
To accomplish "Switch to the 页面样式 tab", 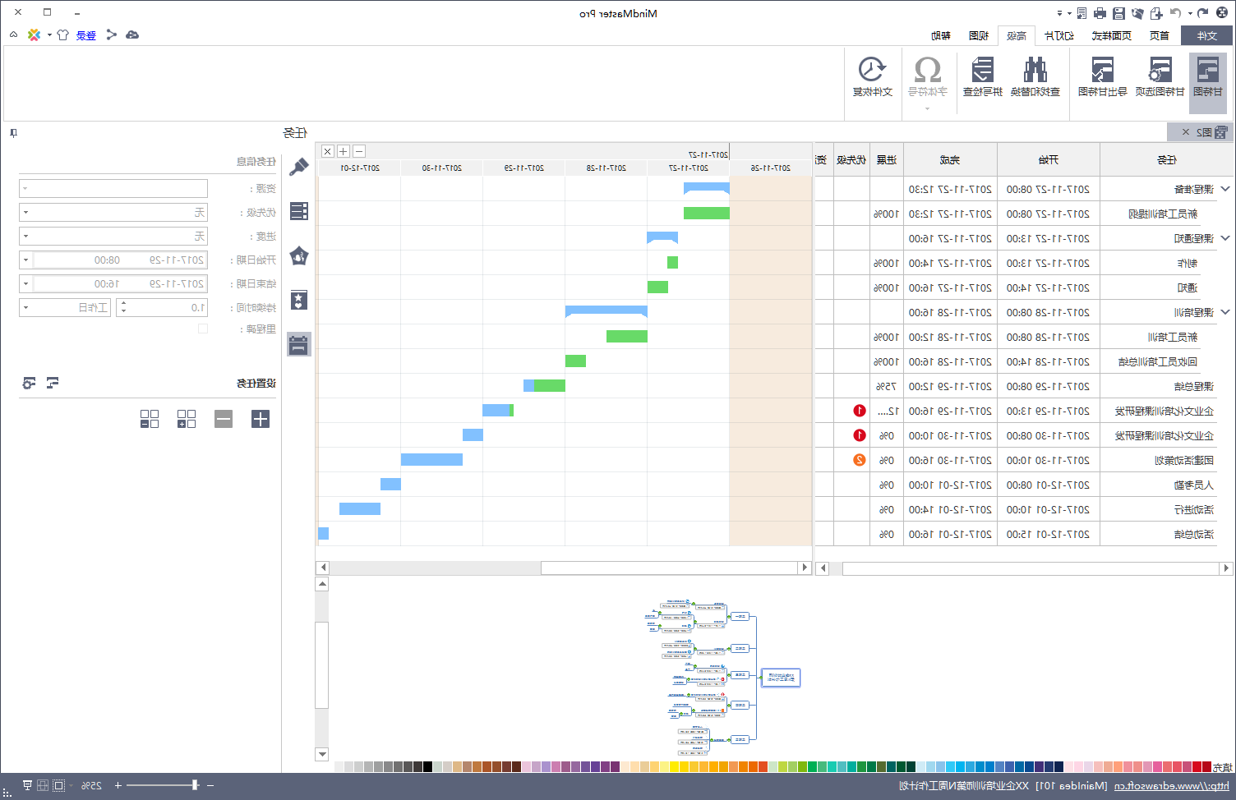I will coord(1111,35).
